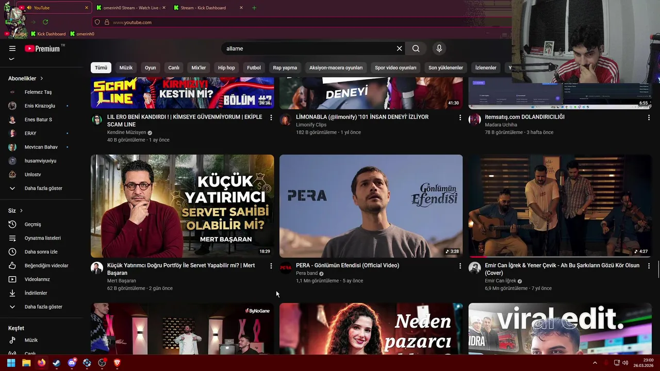Run search with the magnifier button

coord(416,48)
